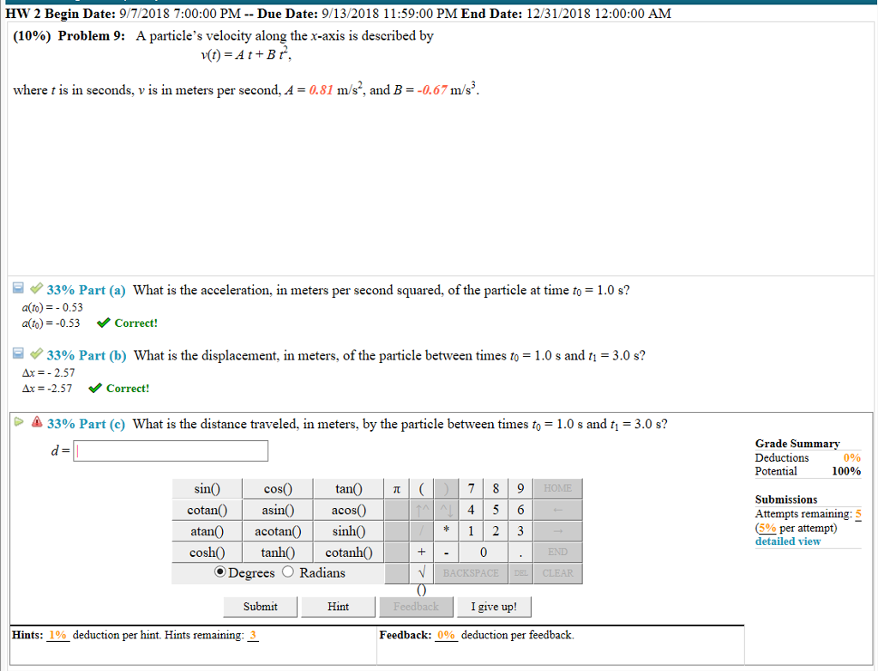Collapse the Part (a) section
Viewport: 878px width, 671px height.
tap(18, 288)
